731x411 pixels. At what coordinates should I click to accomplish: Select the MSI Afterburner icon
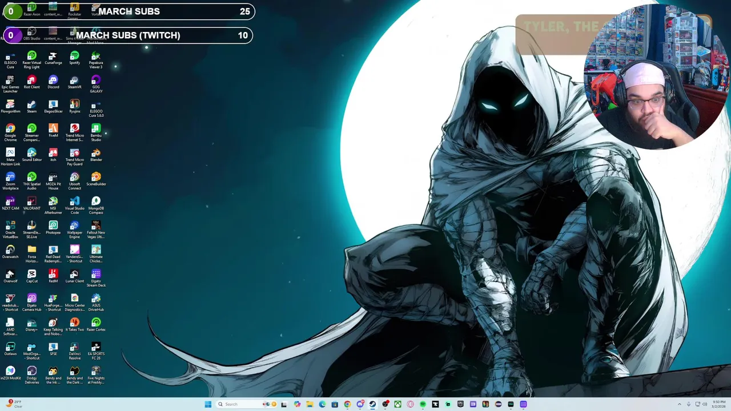[53, 206]
